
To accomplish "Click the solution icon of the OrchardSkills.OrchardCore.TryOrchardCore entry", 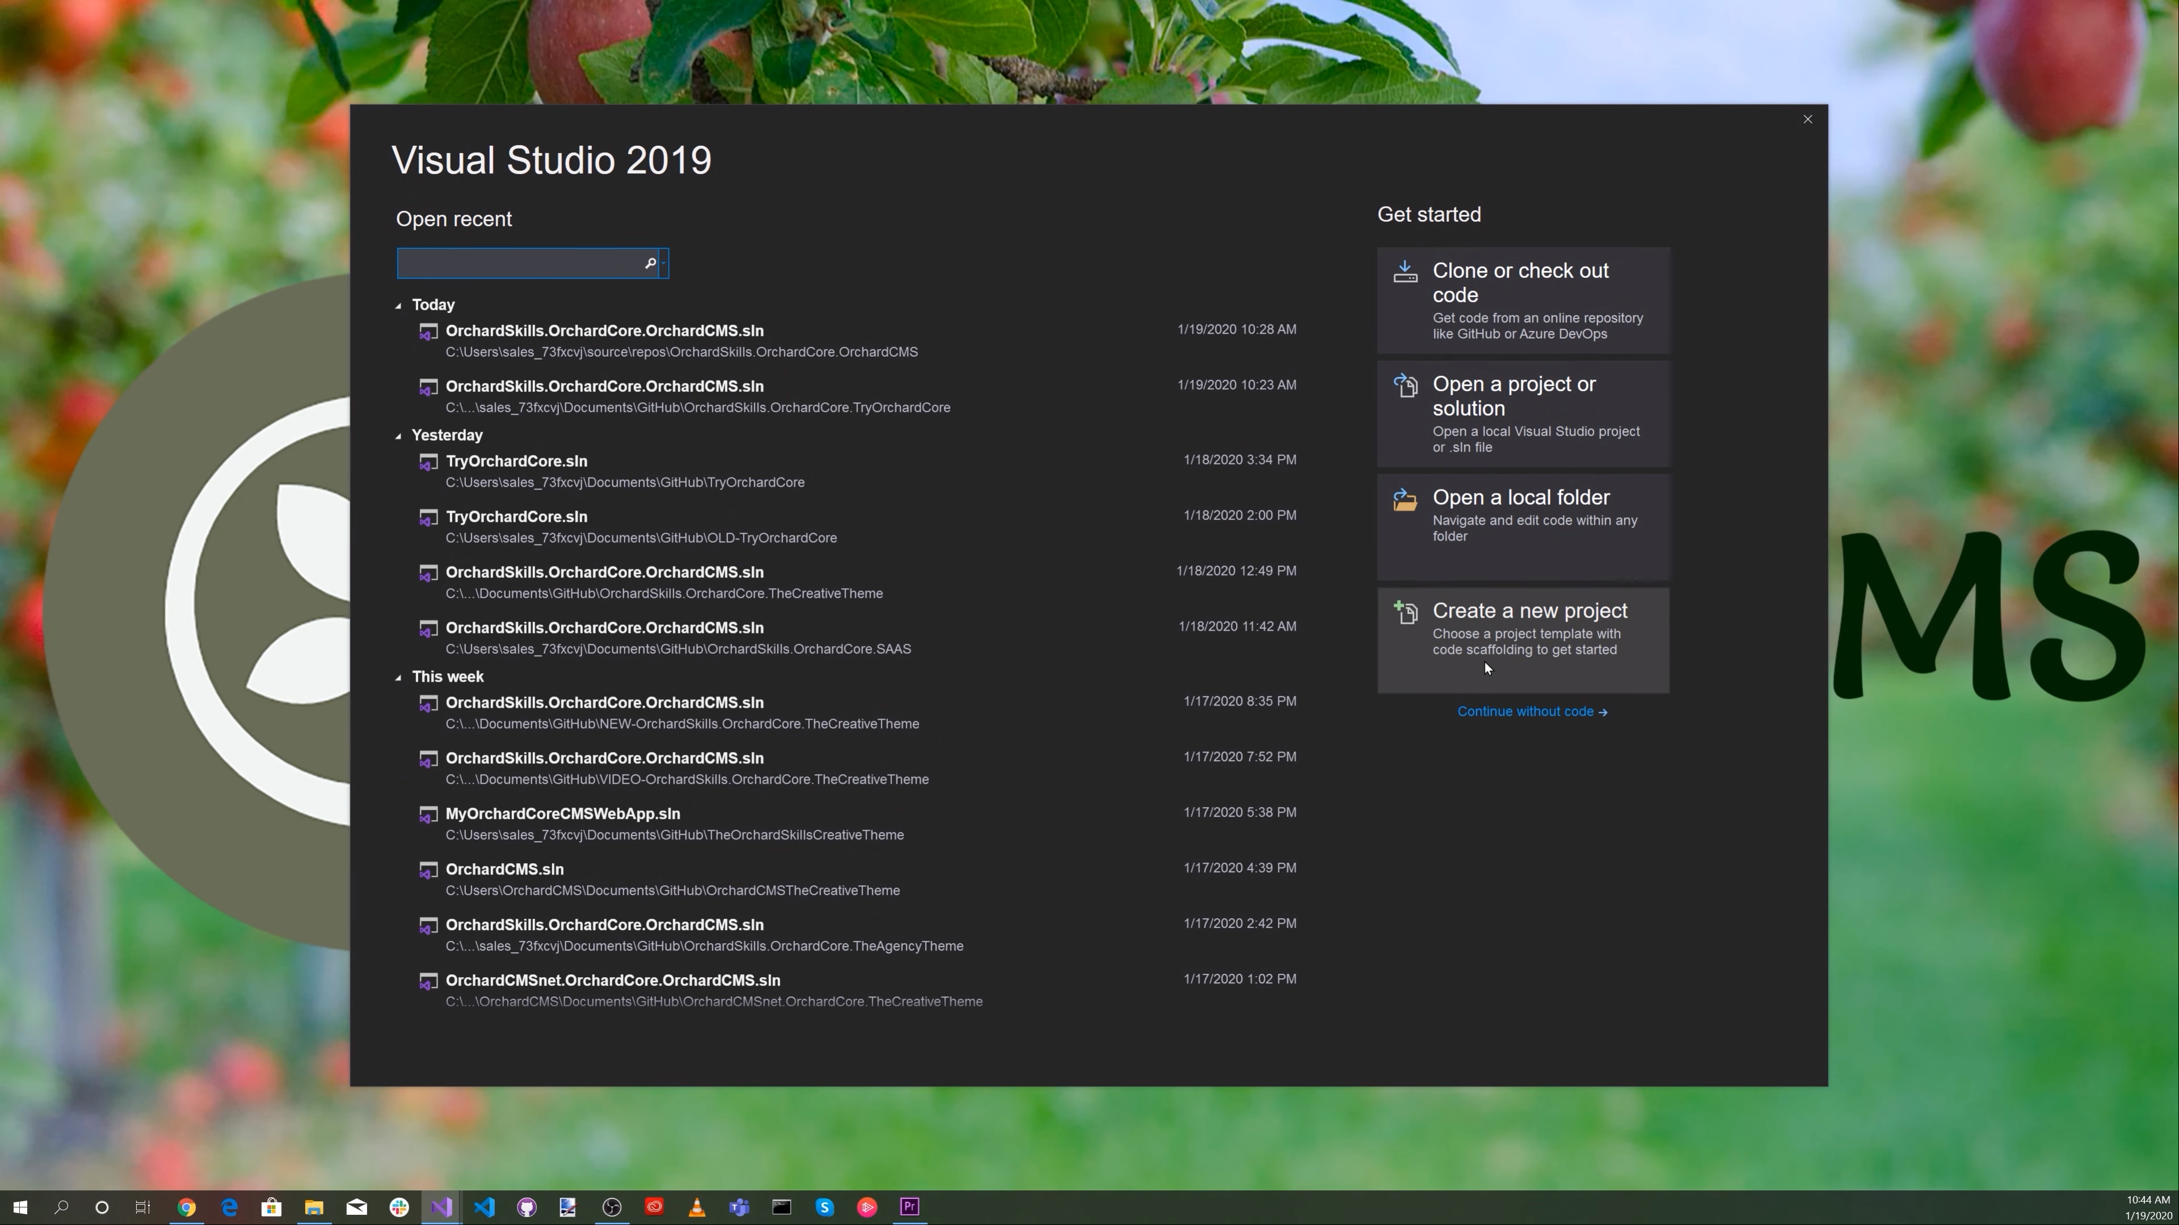I will click(429, 388).
